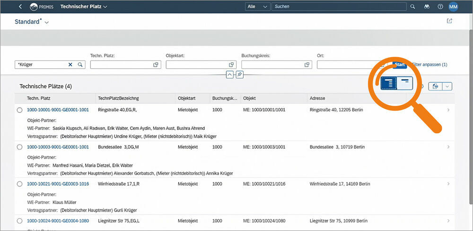Select radio button for Bundesallee 3 row
This screenshot has width=473, height=231.
click(x=19, y=147)
